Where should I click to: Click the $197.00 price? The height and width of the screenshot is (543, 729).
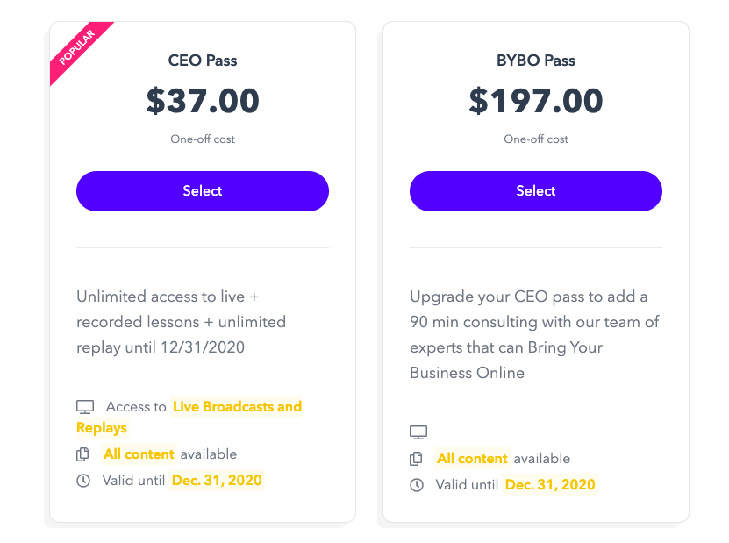536,101
